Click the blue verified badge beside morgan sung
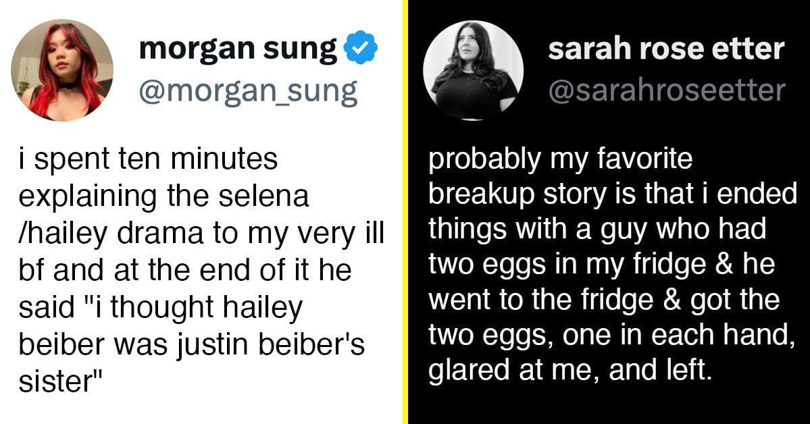Screen dimensions: 810x424 click(x=360, y=49)
